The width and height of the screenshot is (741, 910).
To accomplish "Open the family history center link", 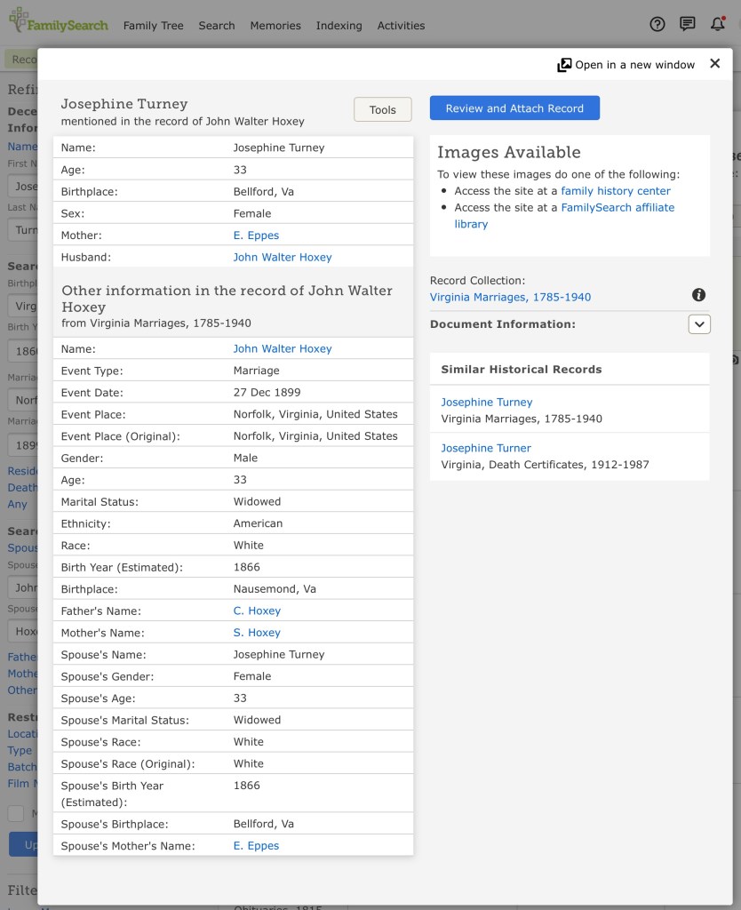I will [x=615, y=191].
